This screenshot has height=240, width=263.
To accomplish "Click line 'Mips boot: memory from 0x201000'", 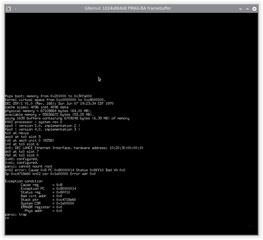I will pyautogui.click(x=48, y=96).
